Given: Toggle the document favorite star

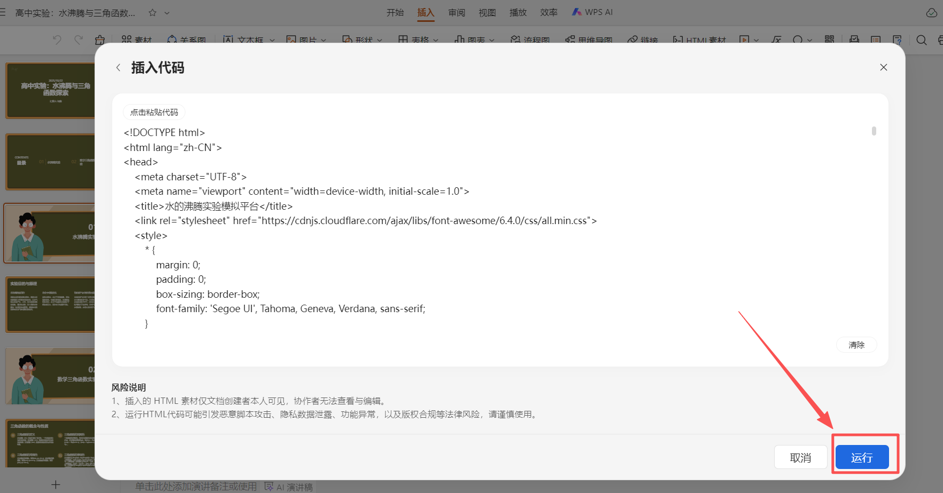Looking at the screenshot, I should 152,12.
